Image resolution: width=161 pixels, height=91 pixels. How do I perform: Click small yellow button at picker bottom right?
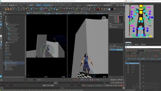coord(150,36)
